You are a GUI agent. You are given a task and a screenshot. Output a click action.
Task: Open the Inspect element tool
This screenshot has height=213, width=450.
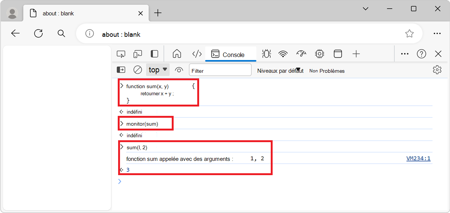click(x=121, y=54)
